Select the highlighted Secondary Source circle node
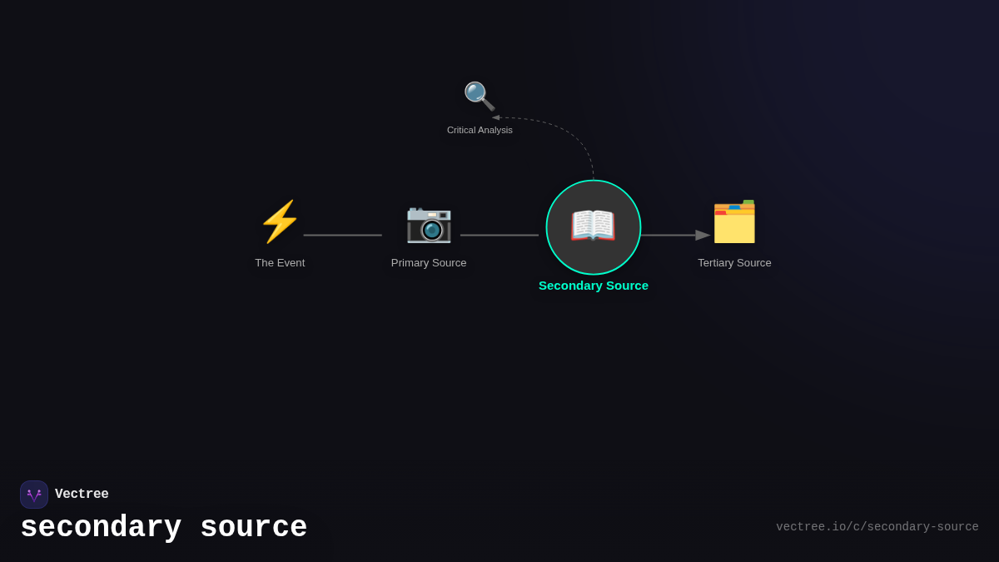999x562 pixels. [593, 226]
